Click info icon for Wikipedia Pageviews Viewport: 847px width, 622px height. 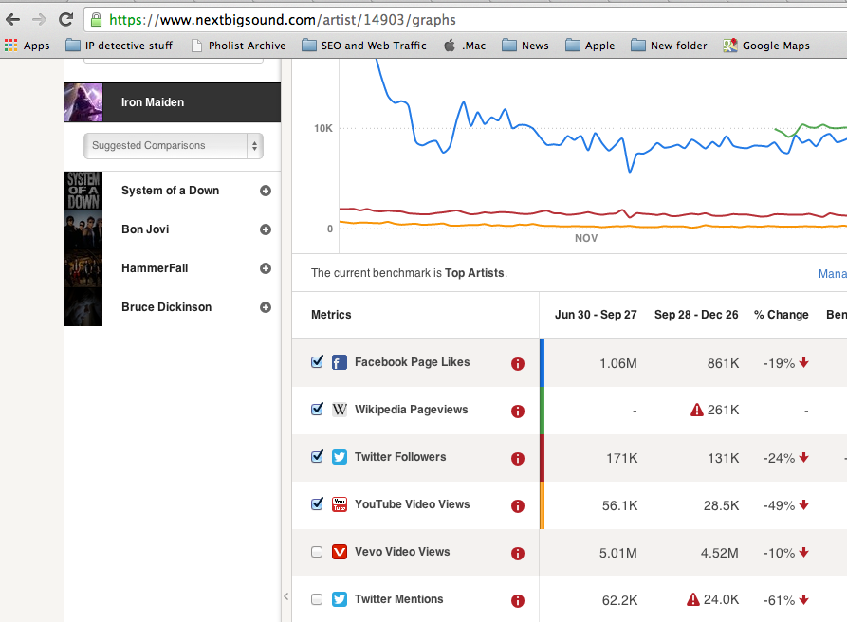[x=518, y=411]
